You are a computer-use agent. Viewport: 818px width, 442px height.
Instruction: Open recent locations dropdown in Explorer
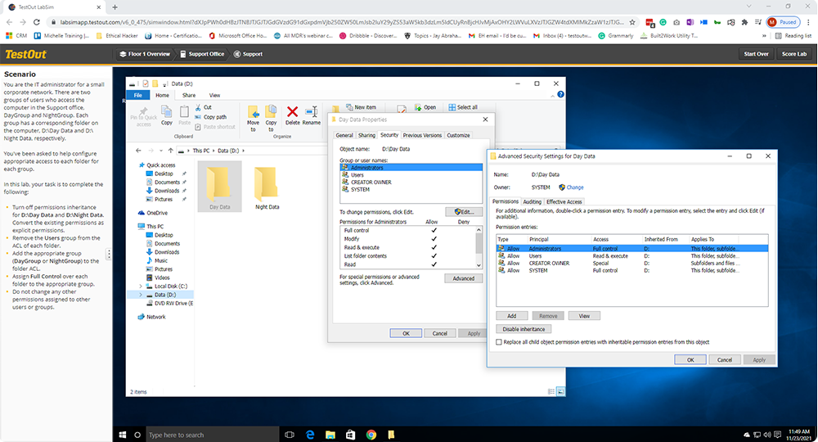(160, 151)
